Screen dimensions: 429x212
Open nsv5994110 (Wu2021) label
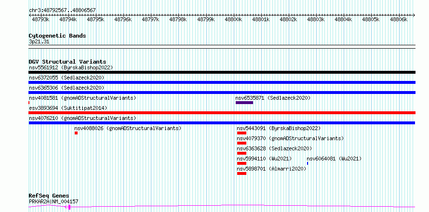(264, 159)
